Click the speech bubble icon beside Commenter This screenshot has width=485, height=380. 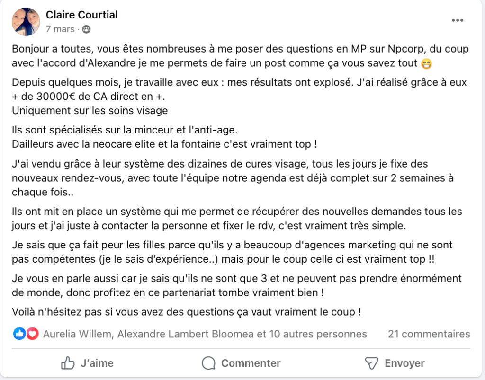(x=209, y=363)
